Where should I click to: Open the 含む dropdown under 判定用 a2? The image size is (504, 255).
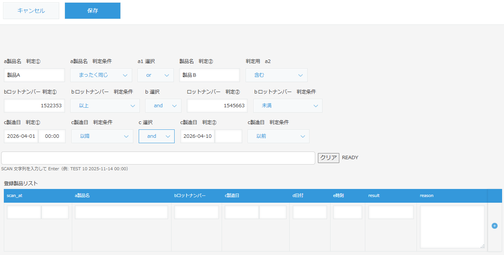pyautogui.click(x=276, y=75)
